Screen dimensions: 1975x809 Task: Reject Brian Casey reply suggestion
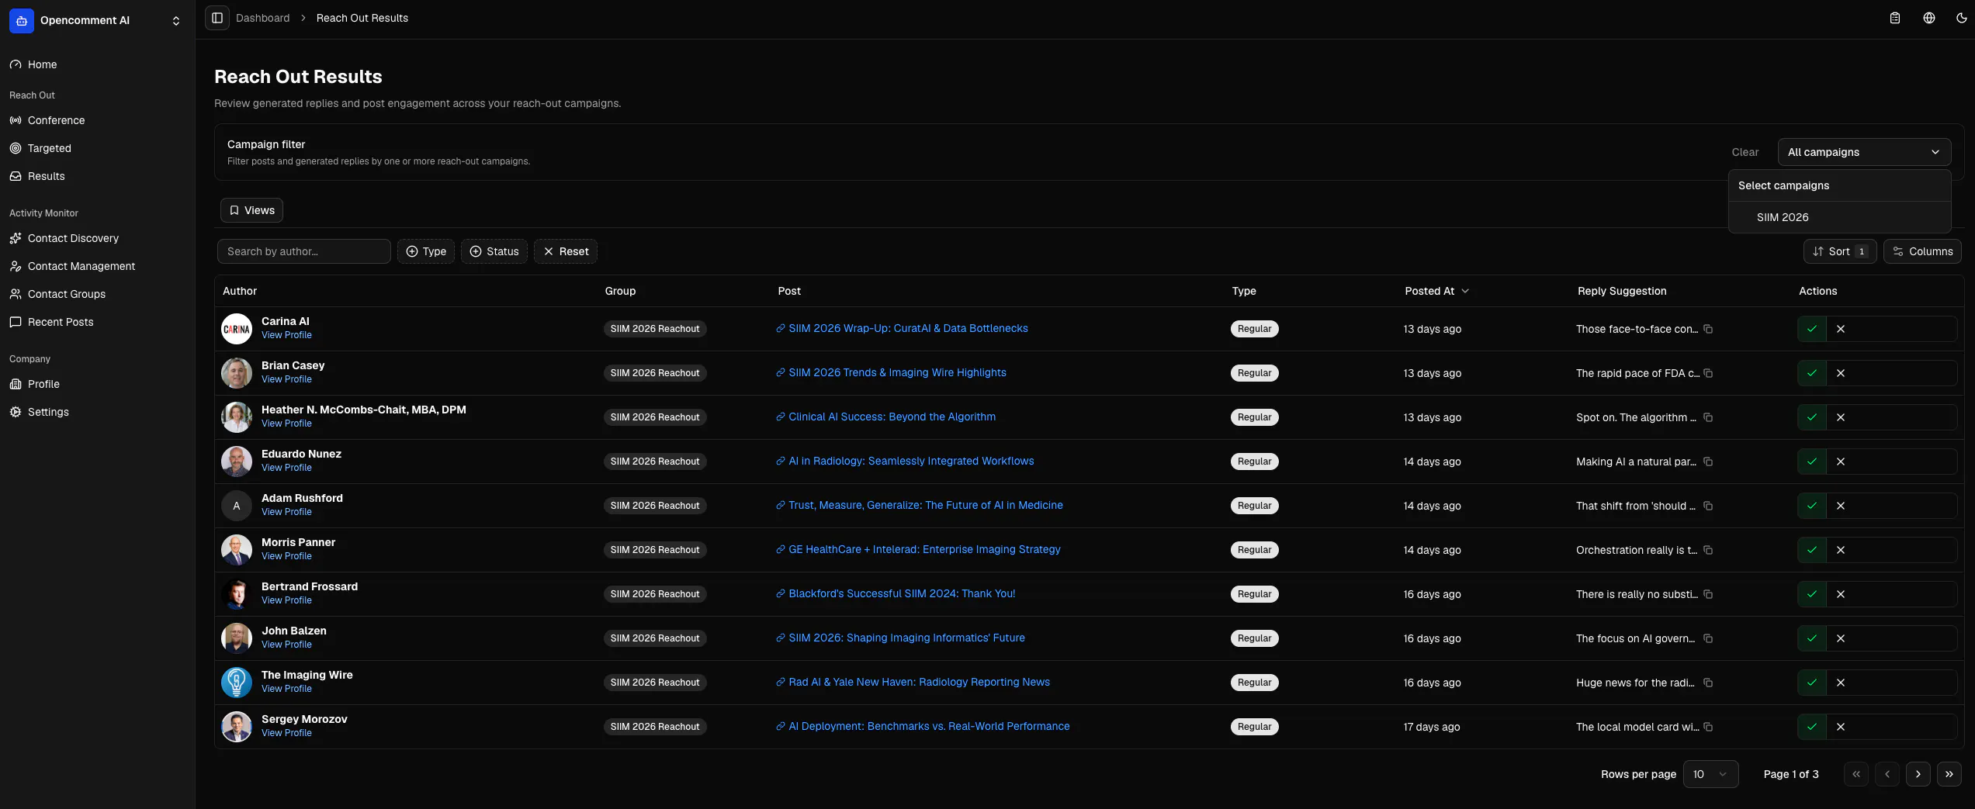pyautogui.click(x=1841, y=373)
